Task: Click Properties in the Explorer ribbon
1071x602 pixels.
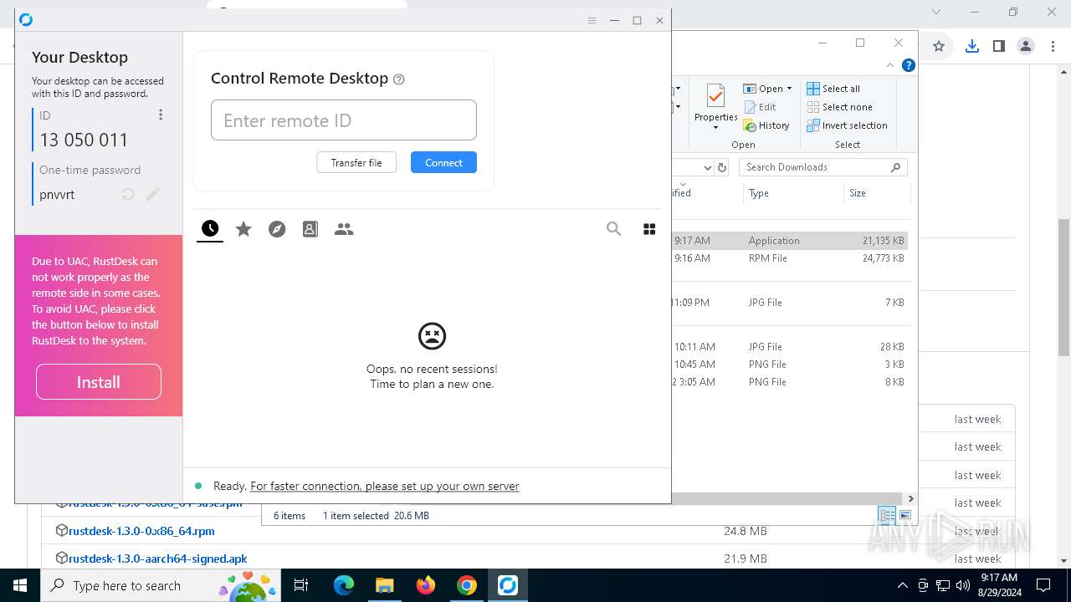Action: [715, 107]
